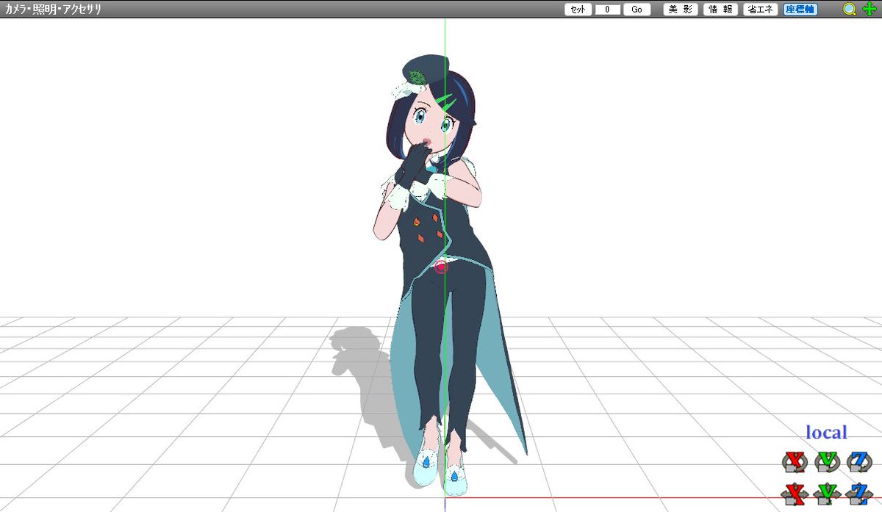Image resolution: width=882 pixels, height=512 pixels.
Task: Click the X-axis rotate icon
Action: click(x=794, y=461)
